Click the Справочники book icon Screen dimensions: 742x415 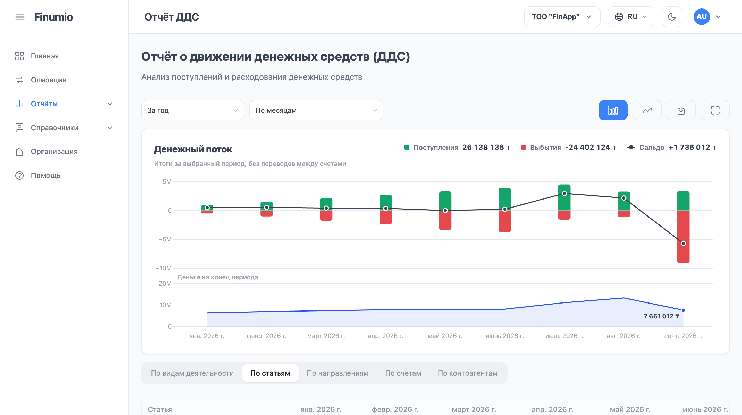tap(20, 128)
